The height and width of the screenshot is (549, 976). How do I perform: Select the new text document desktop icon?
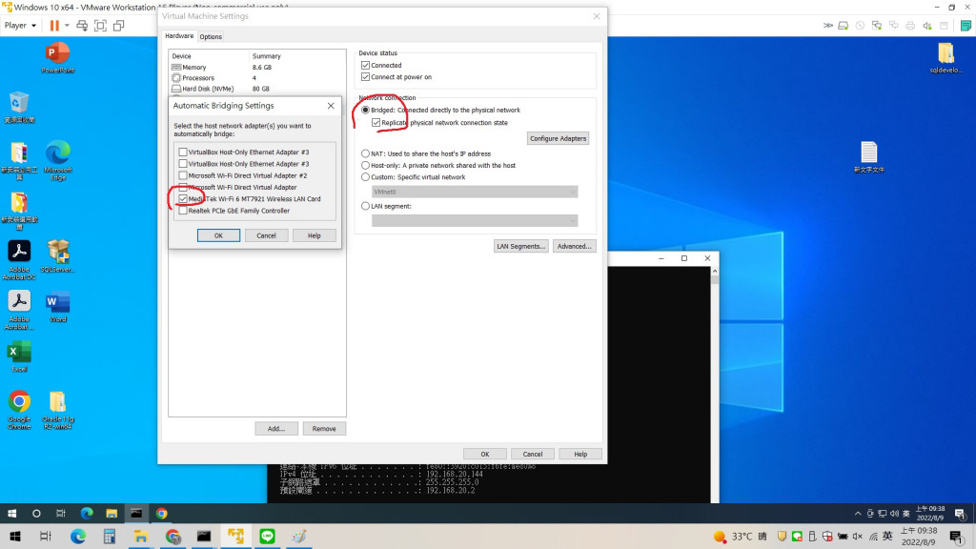click(x=869, y=157)
